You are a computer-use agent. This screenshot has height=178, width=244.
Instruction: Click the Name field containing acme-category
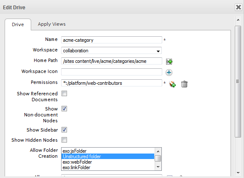coord(111,40)
